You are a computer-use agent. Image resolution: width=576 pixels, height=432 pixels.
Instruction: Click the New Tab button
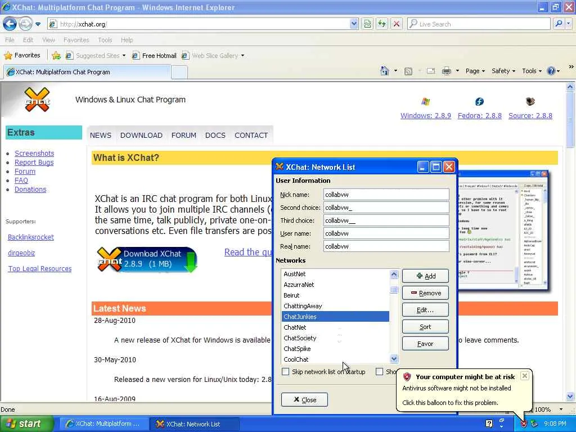(x=179, y=73)
